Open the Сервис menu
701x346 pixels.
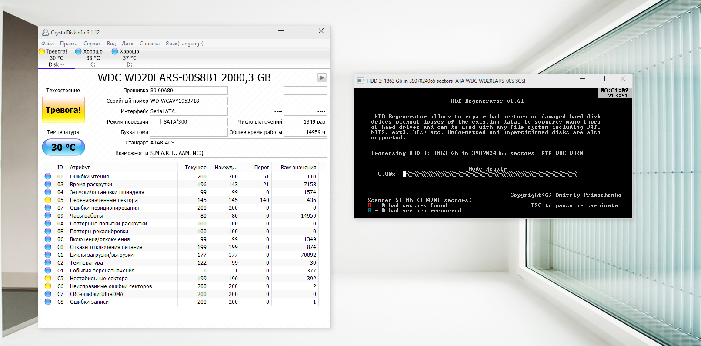click(x=92, y=44)
